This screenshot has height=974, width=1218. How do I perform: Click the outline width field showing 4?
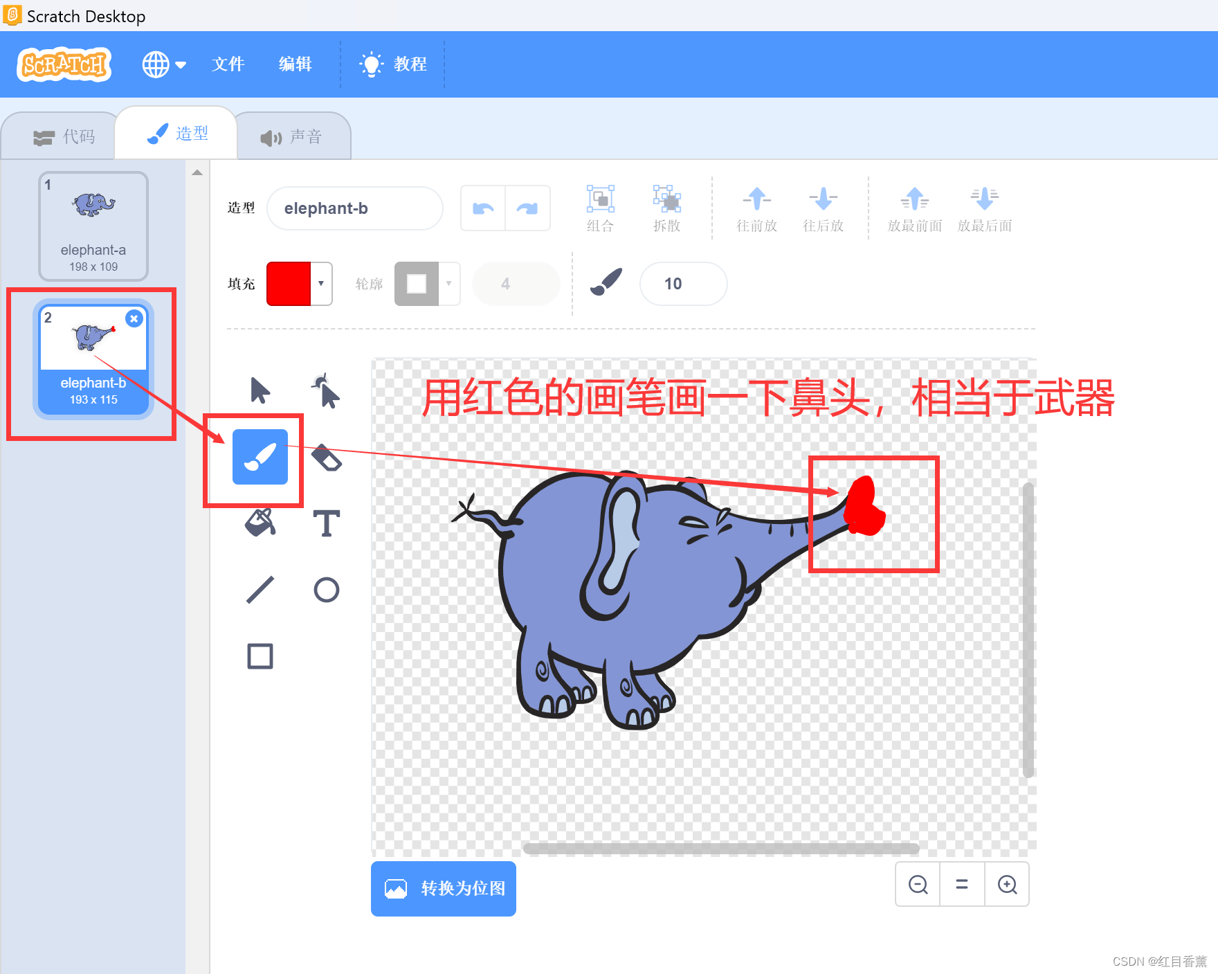click(516, 284)
